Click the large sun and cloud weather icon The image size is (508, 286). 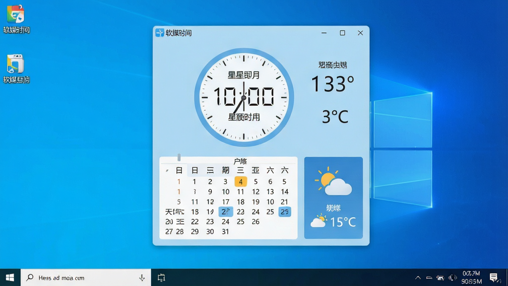[x=333, y=182]
